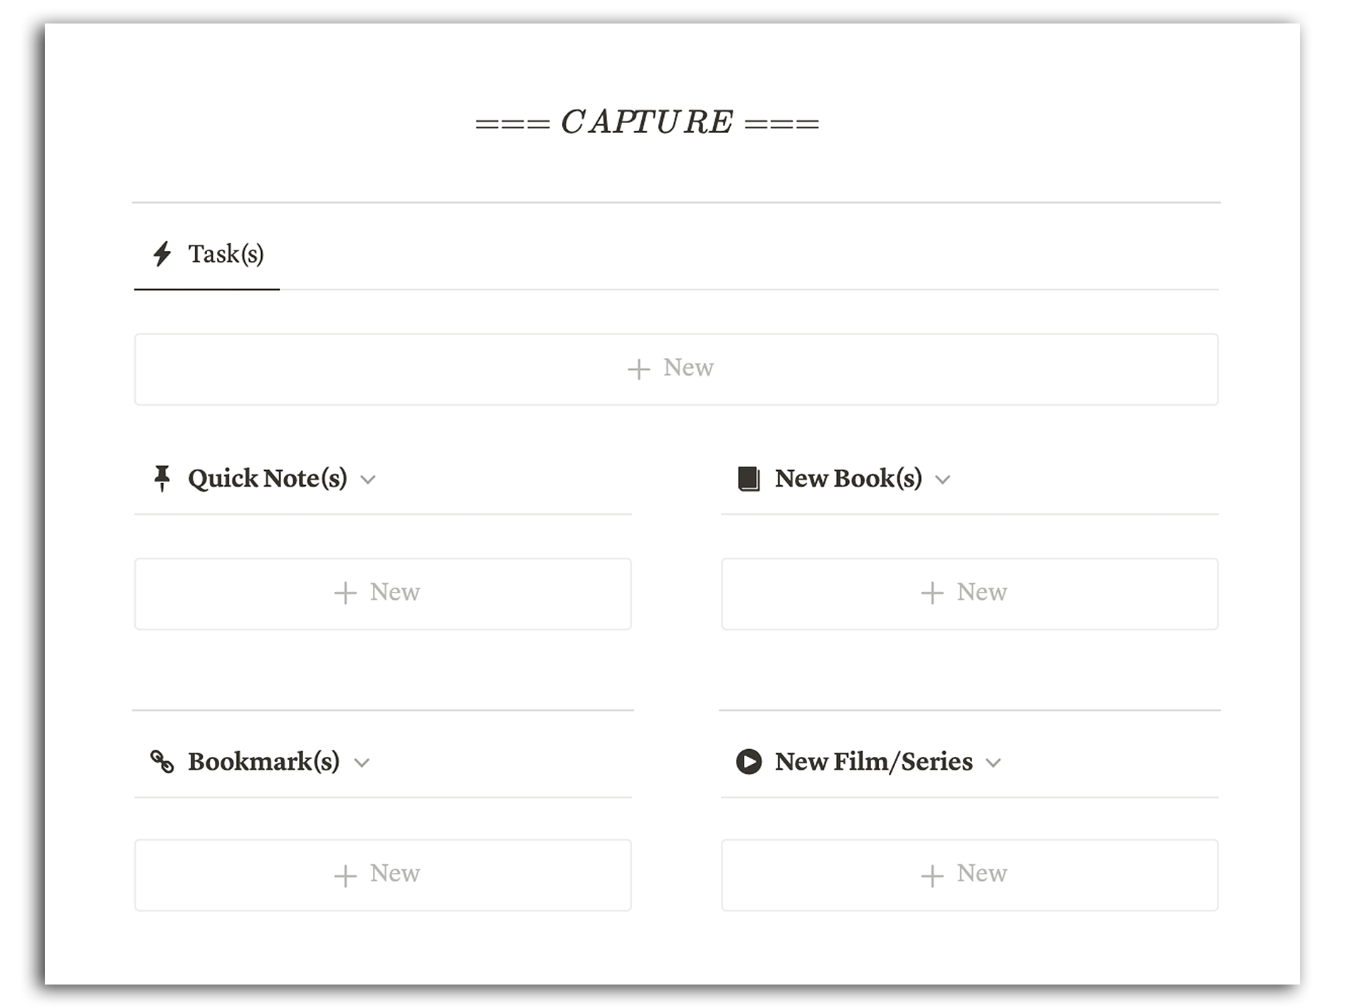Click the New Film/Series heading text

[874, 761]
